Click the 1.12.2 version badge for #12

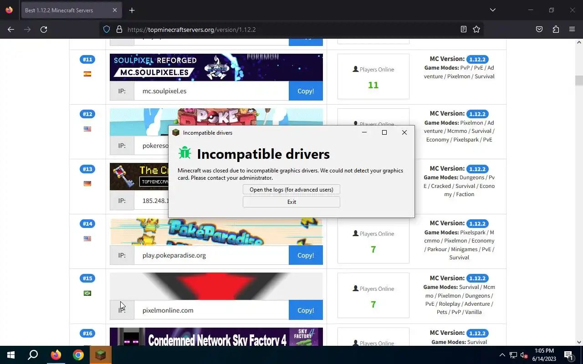[x=477, y=114]
